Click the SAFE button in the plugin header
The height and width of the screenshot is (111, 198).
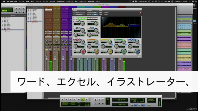point(101,14)
